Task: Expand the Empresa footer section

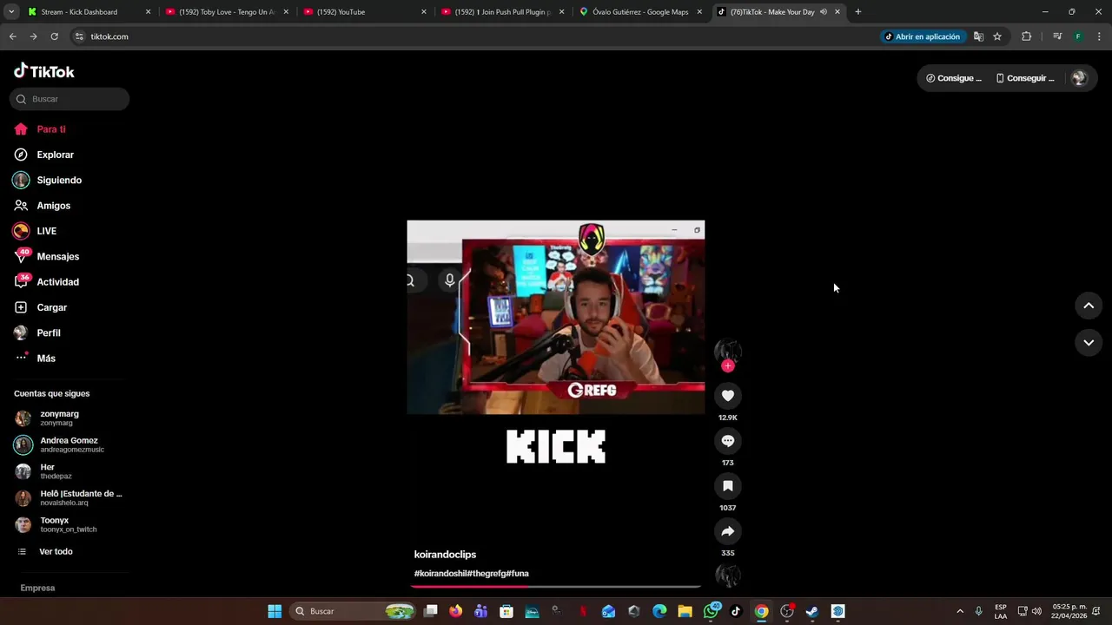Action: pos(37,589)
